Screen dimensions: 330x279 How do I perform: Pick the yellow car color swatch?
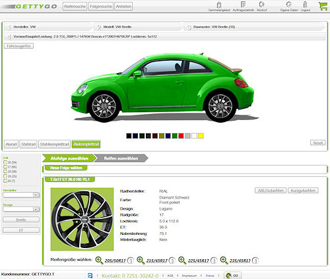point(201,136)
